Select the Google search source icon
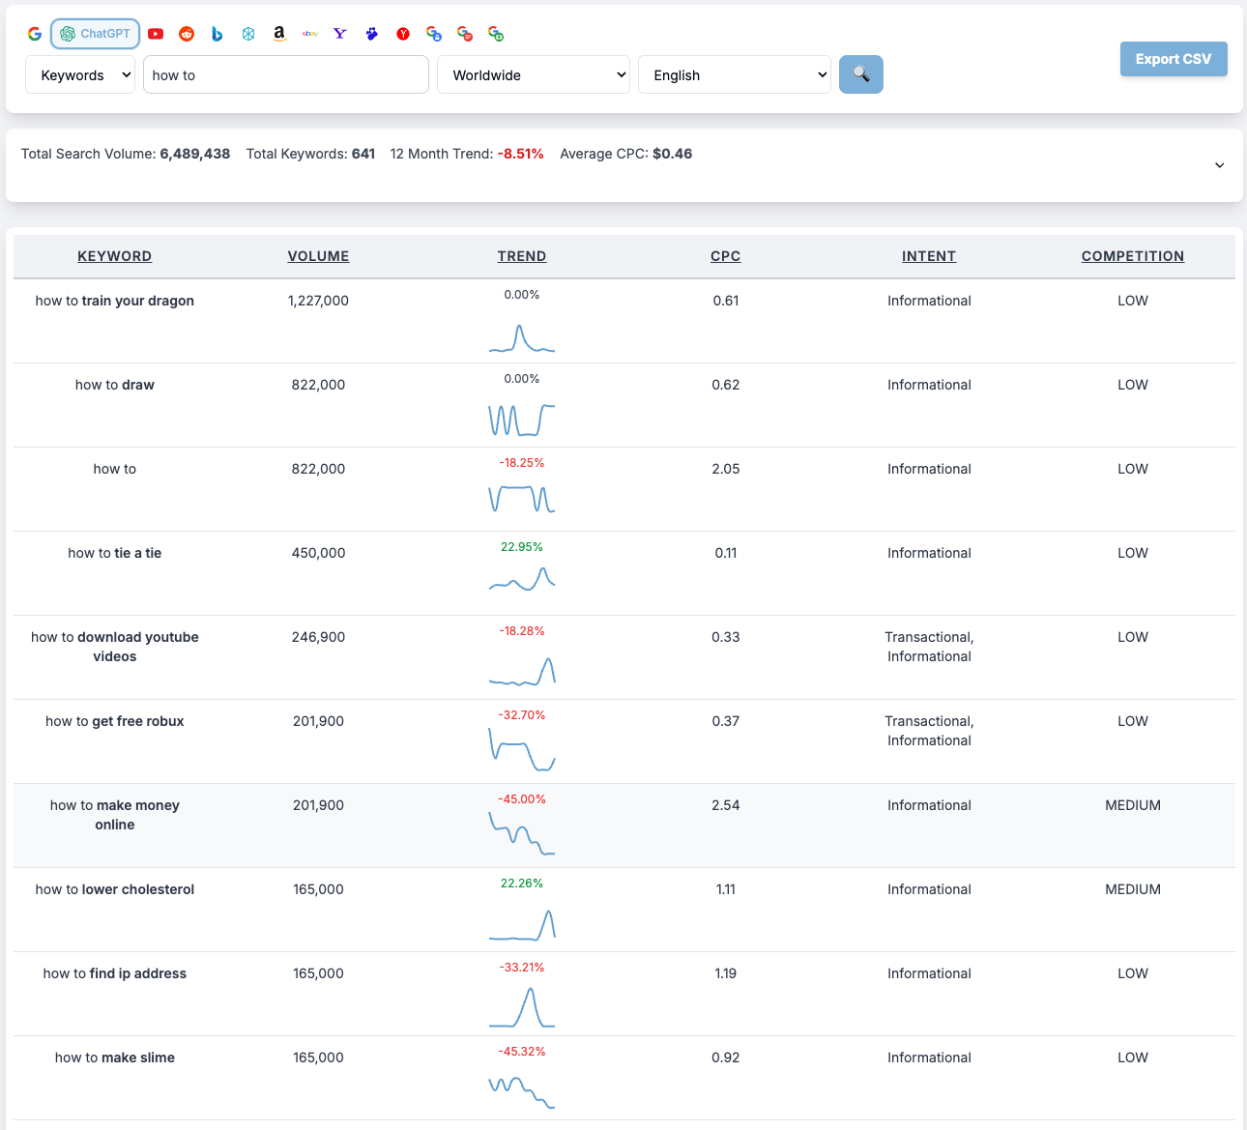 [x=34, y=33]
